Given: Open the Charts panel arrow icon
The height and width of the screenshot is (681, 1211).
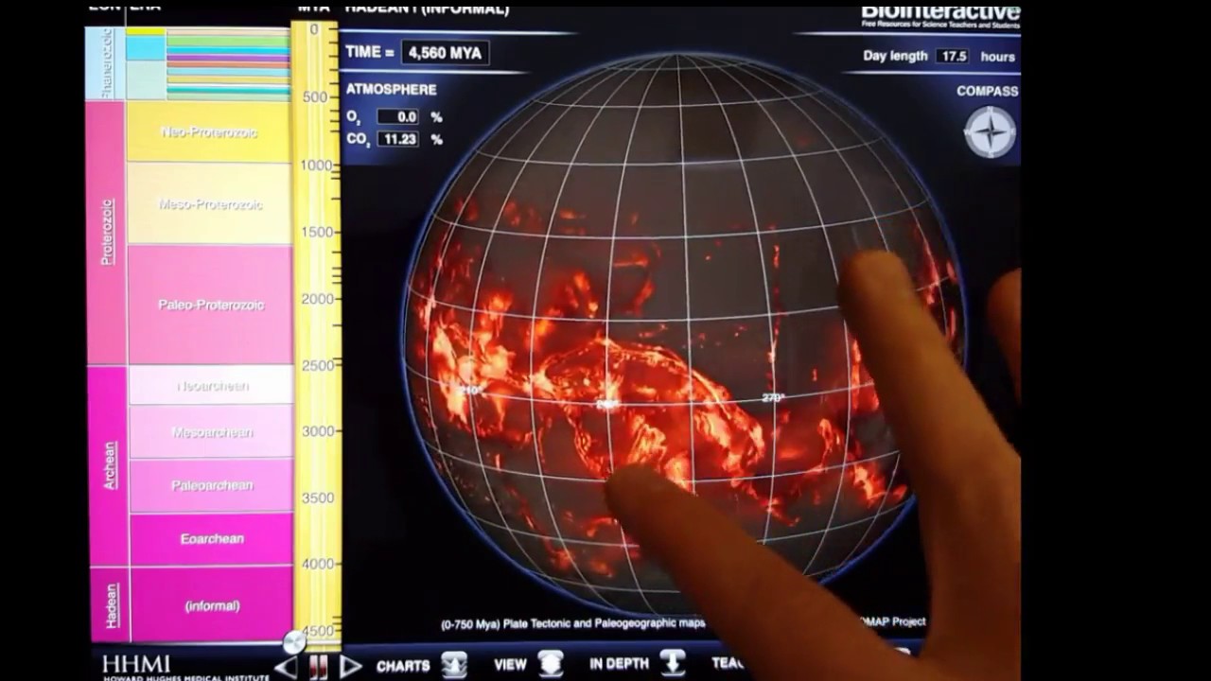Looking at the screenshot, I should pos(454,665).
